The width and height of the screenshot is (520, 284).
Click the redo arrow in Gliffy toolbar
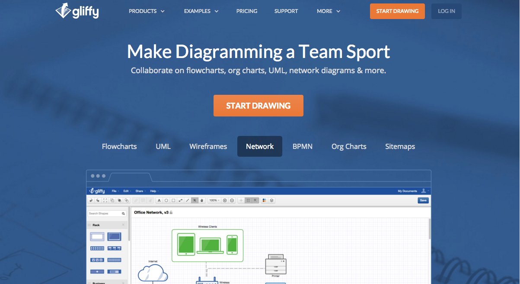pos(98,200)
